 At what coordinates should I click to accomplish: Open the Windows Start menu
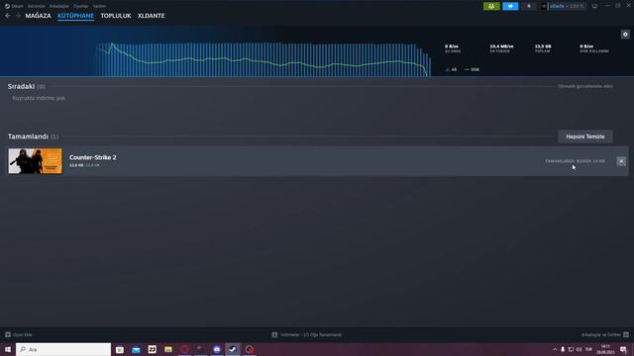point(8,349)
